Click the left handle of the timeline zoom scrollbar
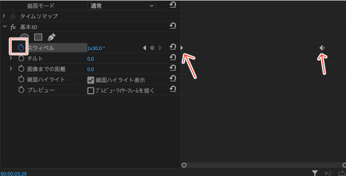 [x=184, y=165]
